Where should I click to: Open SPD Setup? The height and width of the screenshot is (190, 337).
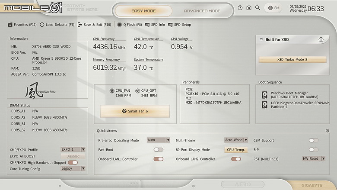(179, 25)
